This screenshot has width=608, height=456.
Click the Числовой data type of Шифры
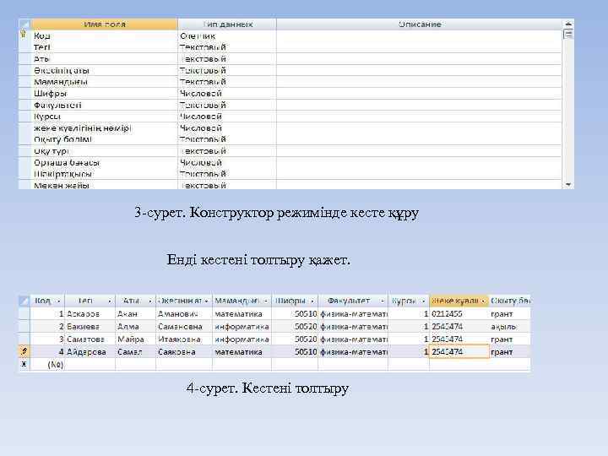click(x=227, y=94)
